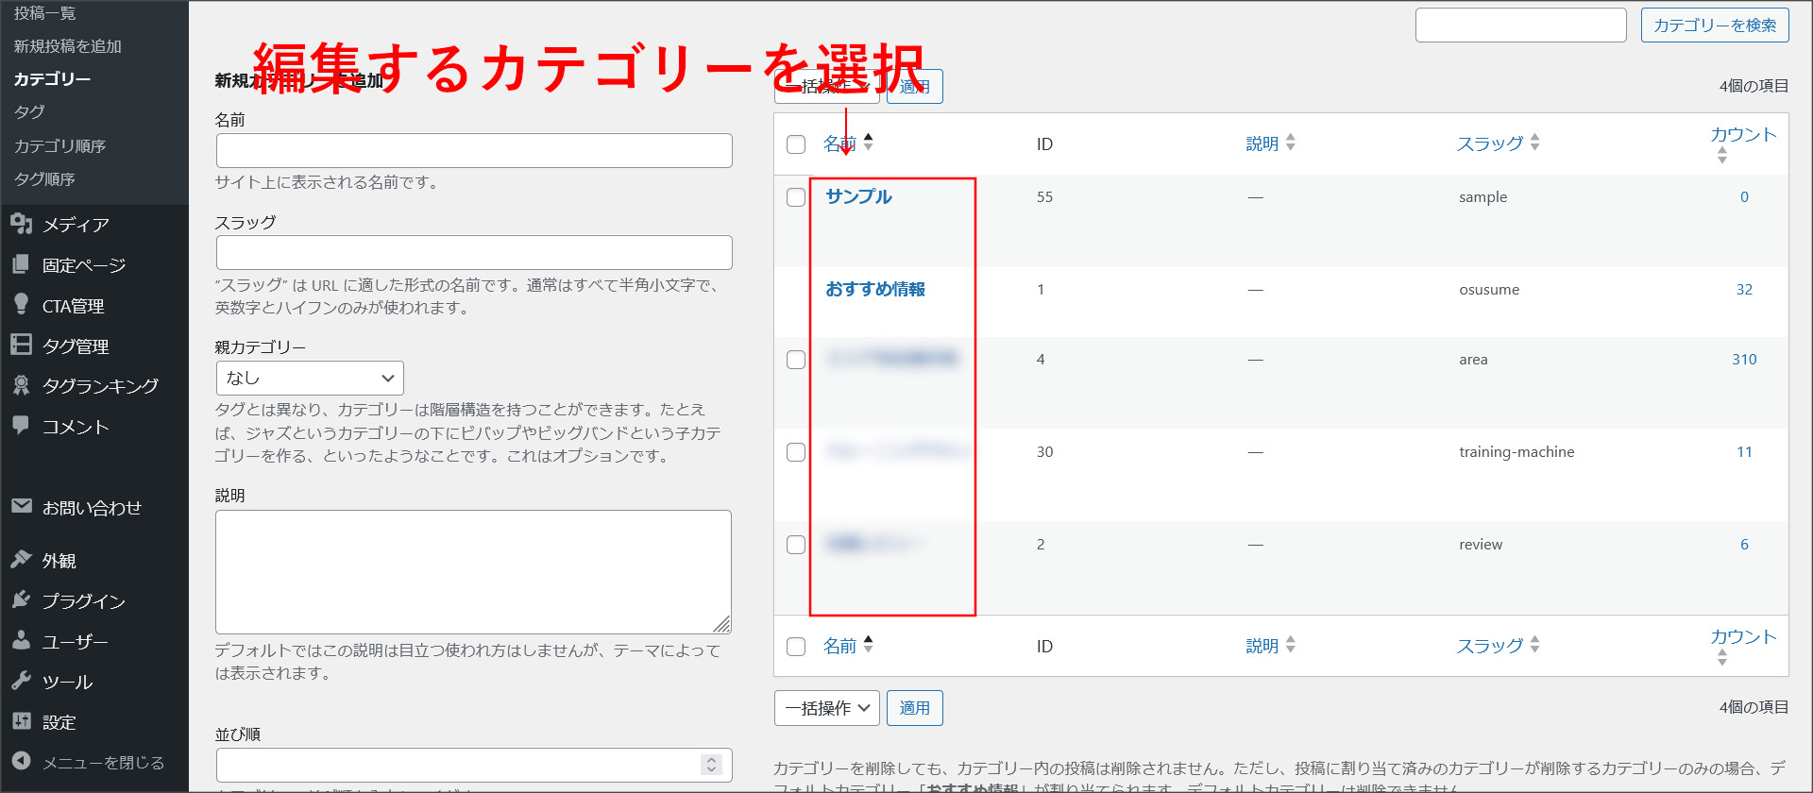This screenshot has width=1813, height=793.
Task: Open the 親カテゴリー dropdown
Action: click(310, 378)
